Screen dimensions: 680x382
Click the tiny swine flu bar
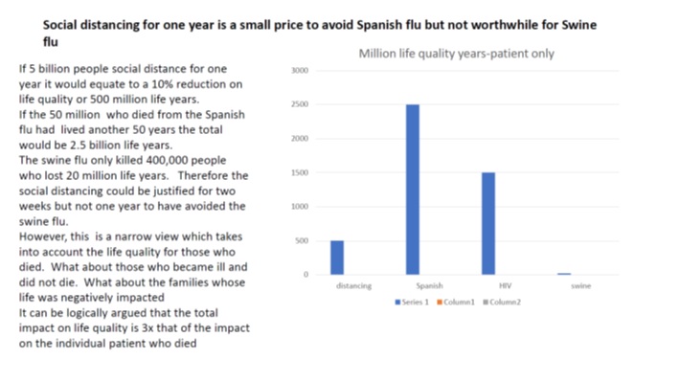pos(564,274)
